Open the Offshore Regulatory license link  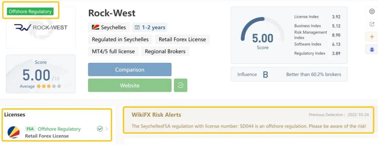pos(59,129)
